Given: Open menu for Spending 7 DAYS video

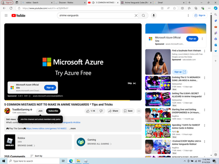Looking at the screenshot, I should tap(205, 126).
